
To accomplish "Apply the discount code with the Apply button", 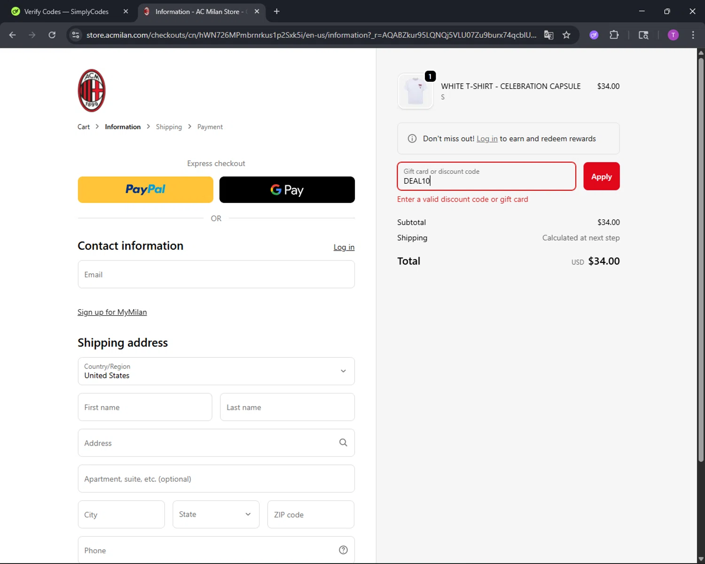I will point(602,176).
